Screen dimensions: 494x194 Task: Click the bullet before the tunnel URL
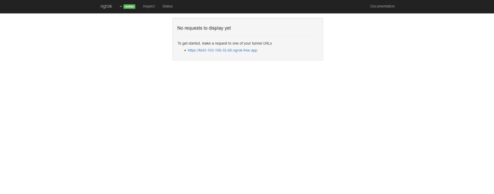(185, 50)
